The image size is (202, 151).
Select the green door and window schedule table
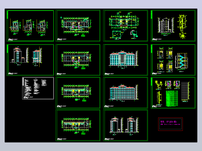click(172, 99)
